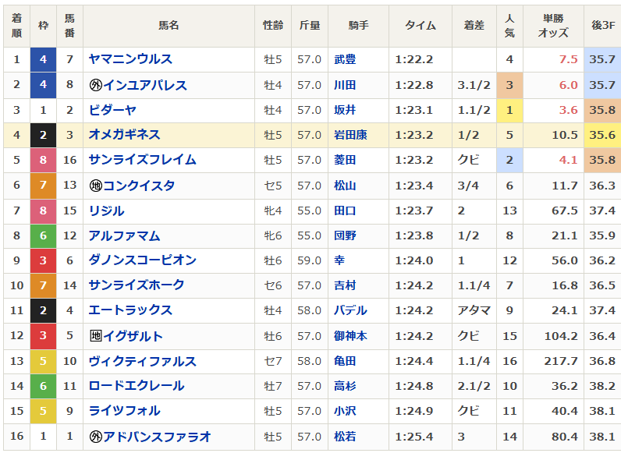621x453 pixels.
Task: Click the 外 mark beside インユアパレス
Action: coord(96,85)
